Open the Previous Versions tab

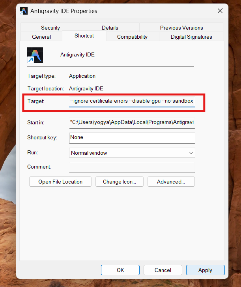click(181, 28)
